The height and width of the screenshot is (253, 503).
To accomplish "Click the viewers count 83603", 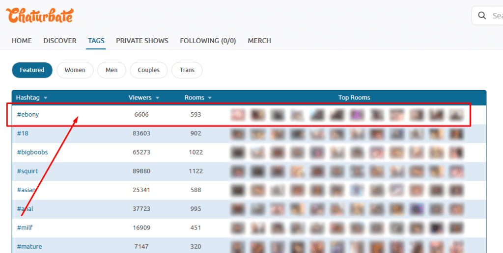I will click(x=141, y=133).
